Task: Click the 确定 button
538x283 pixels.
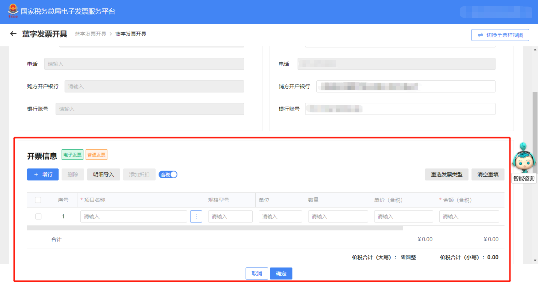Action: [281, 274]
